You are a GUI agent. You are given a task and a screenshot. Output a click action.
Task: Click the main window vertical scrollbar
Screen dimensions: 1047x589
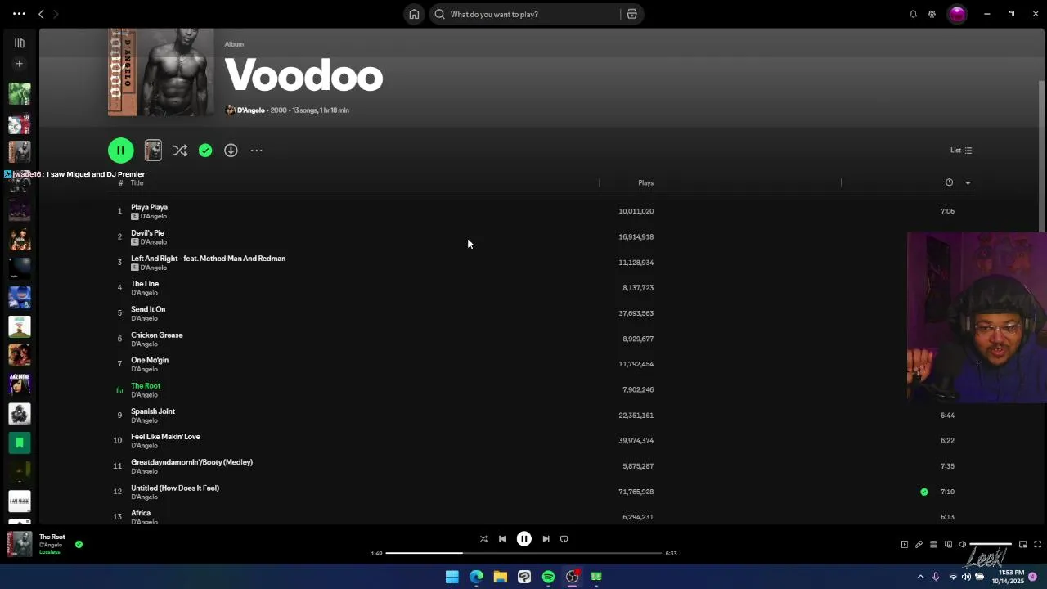(1041, 155)
